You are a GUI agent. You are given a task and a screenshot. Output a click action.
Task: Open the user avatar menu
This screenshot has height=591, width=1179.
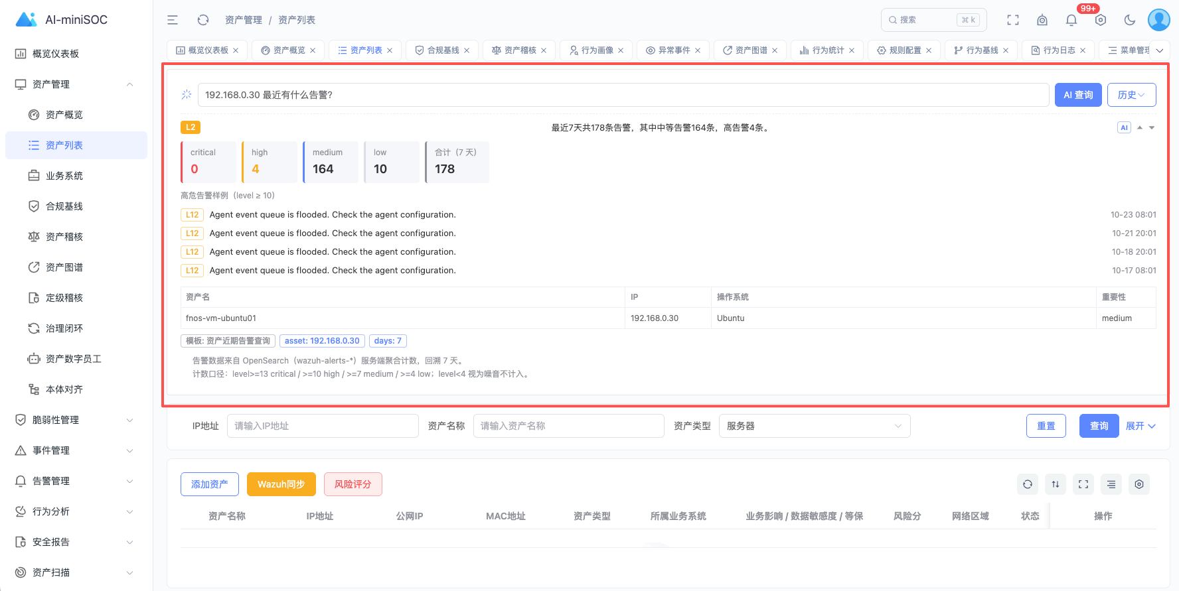point(1159,20)
